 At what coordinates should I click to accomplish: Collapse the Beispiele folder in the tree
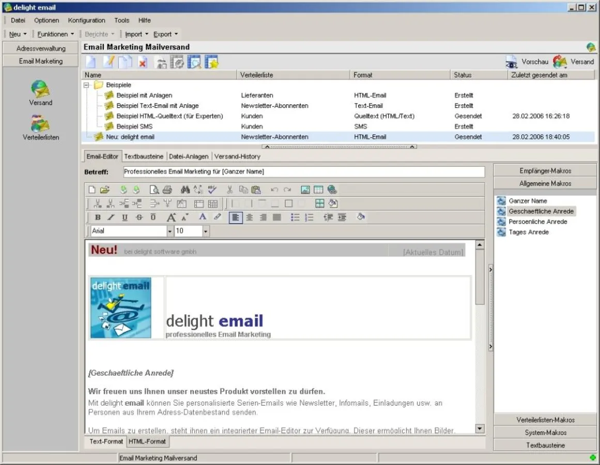coord(87,85)
